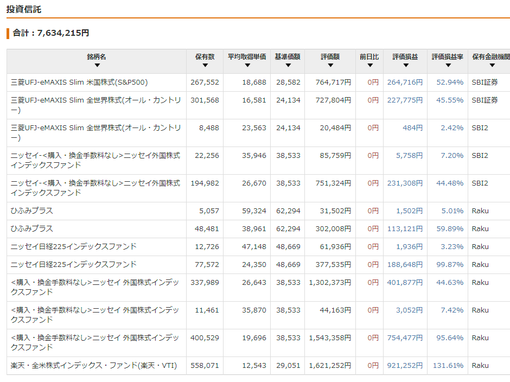The width and height of the screenshot is (510, 382).
Task: Sort by 前日比 using its arrow
Action: coord(369,66)
